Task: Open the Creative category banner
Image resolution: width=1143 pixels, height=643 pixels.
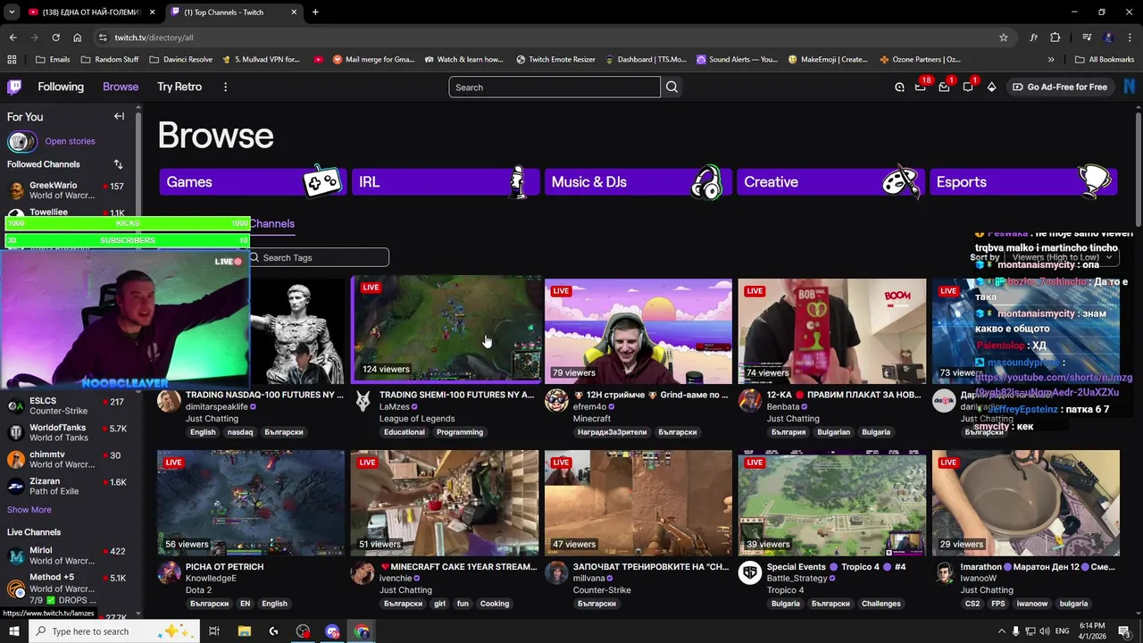Action: tap(830, 181)
